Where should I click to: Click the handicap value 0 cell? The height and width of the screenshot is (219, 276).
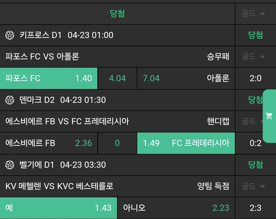coord(117,143)
